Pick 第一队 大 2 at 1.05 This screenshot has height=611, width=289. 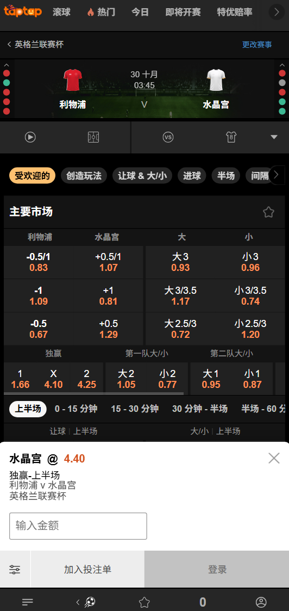coord(126,379)
